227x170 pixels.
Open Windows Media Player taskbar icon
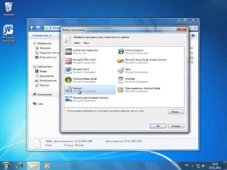tap(46, 166)
